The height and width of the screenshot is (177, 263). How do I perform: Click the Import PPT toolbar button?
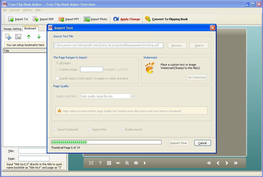tap(69, 19)
